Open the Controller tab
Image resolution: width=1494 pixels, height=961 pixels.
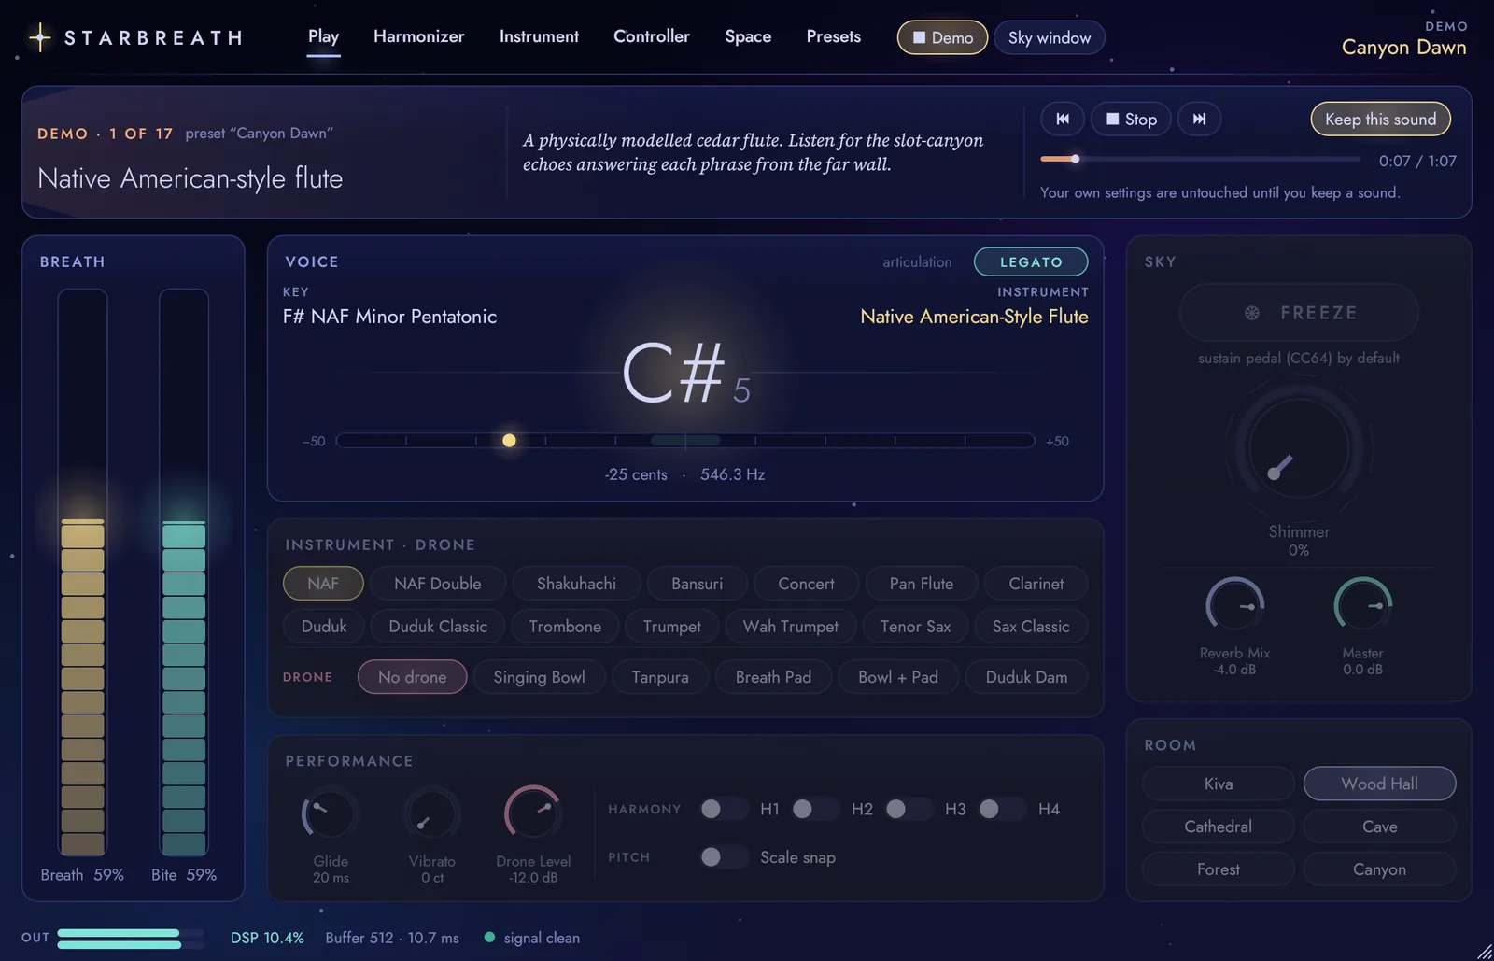click(652, 36)
